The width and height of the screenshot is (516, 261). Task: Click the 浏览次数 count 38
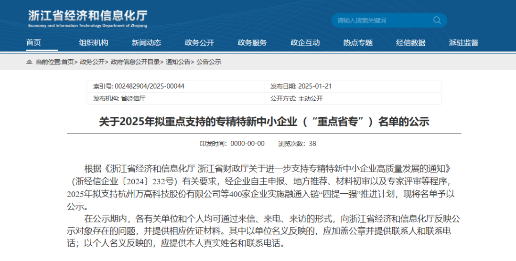point(312,144)
